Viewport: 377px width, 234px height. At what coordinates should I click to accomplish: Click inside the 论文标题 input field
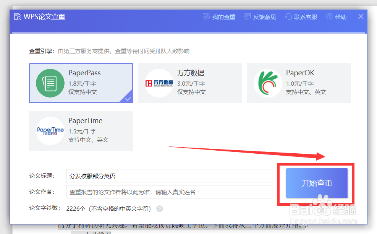click(x=168, y=175)
